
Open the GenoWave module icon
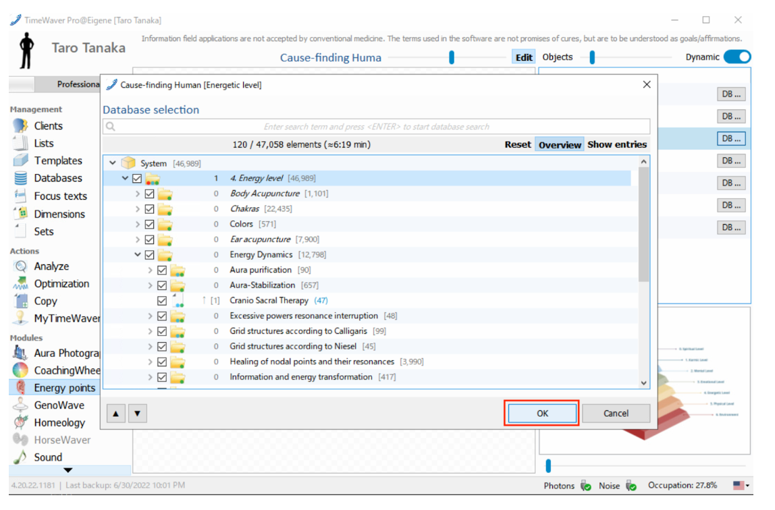(x=21, y=405)
